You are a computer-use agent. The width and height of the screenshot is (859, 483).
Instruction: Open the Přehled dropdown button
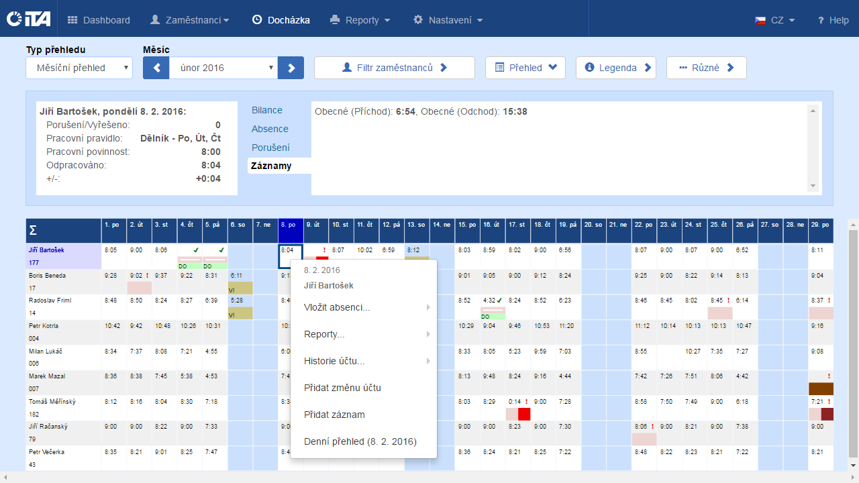coord(525,68)
